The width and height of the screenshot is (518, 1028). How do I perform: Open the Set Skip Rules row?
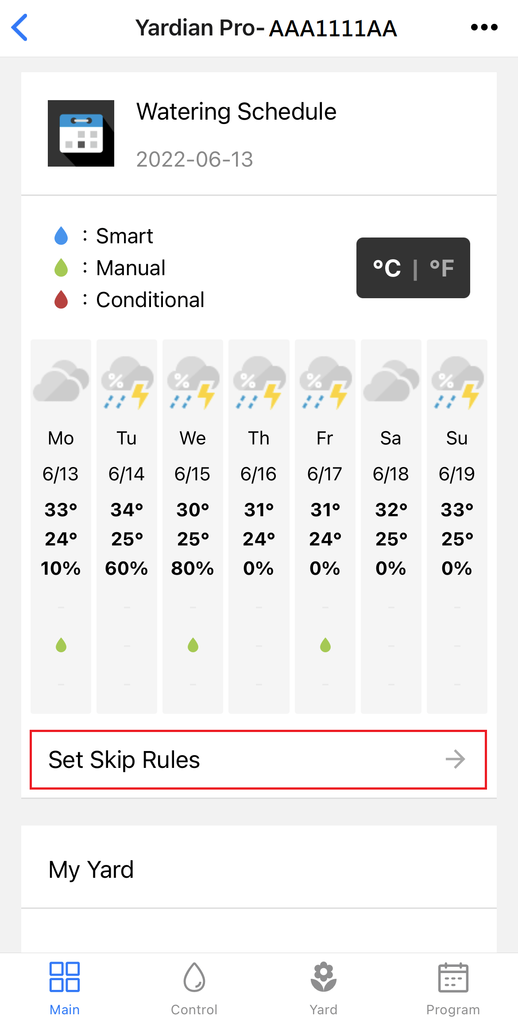pyautogui.click(x=258, y=759)
